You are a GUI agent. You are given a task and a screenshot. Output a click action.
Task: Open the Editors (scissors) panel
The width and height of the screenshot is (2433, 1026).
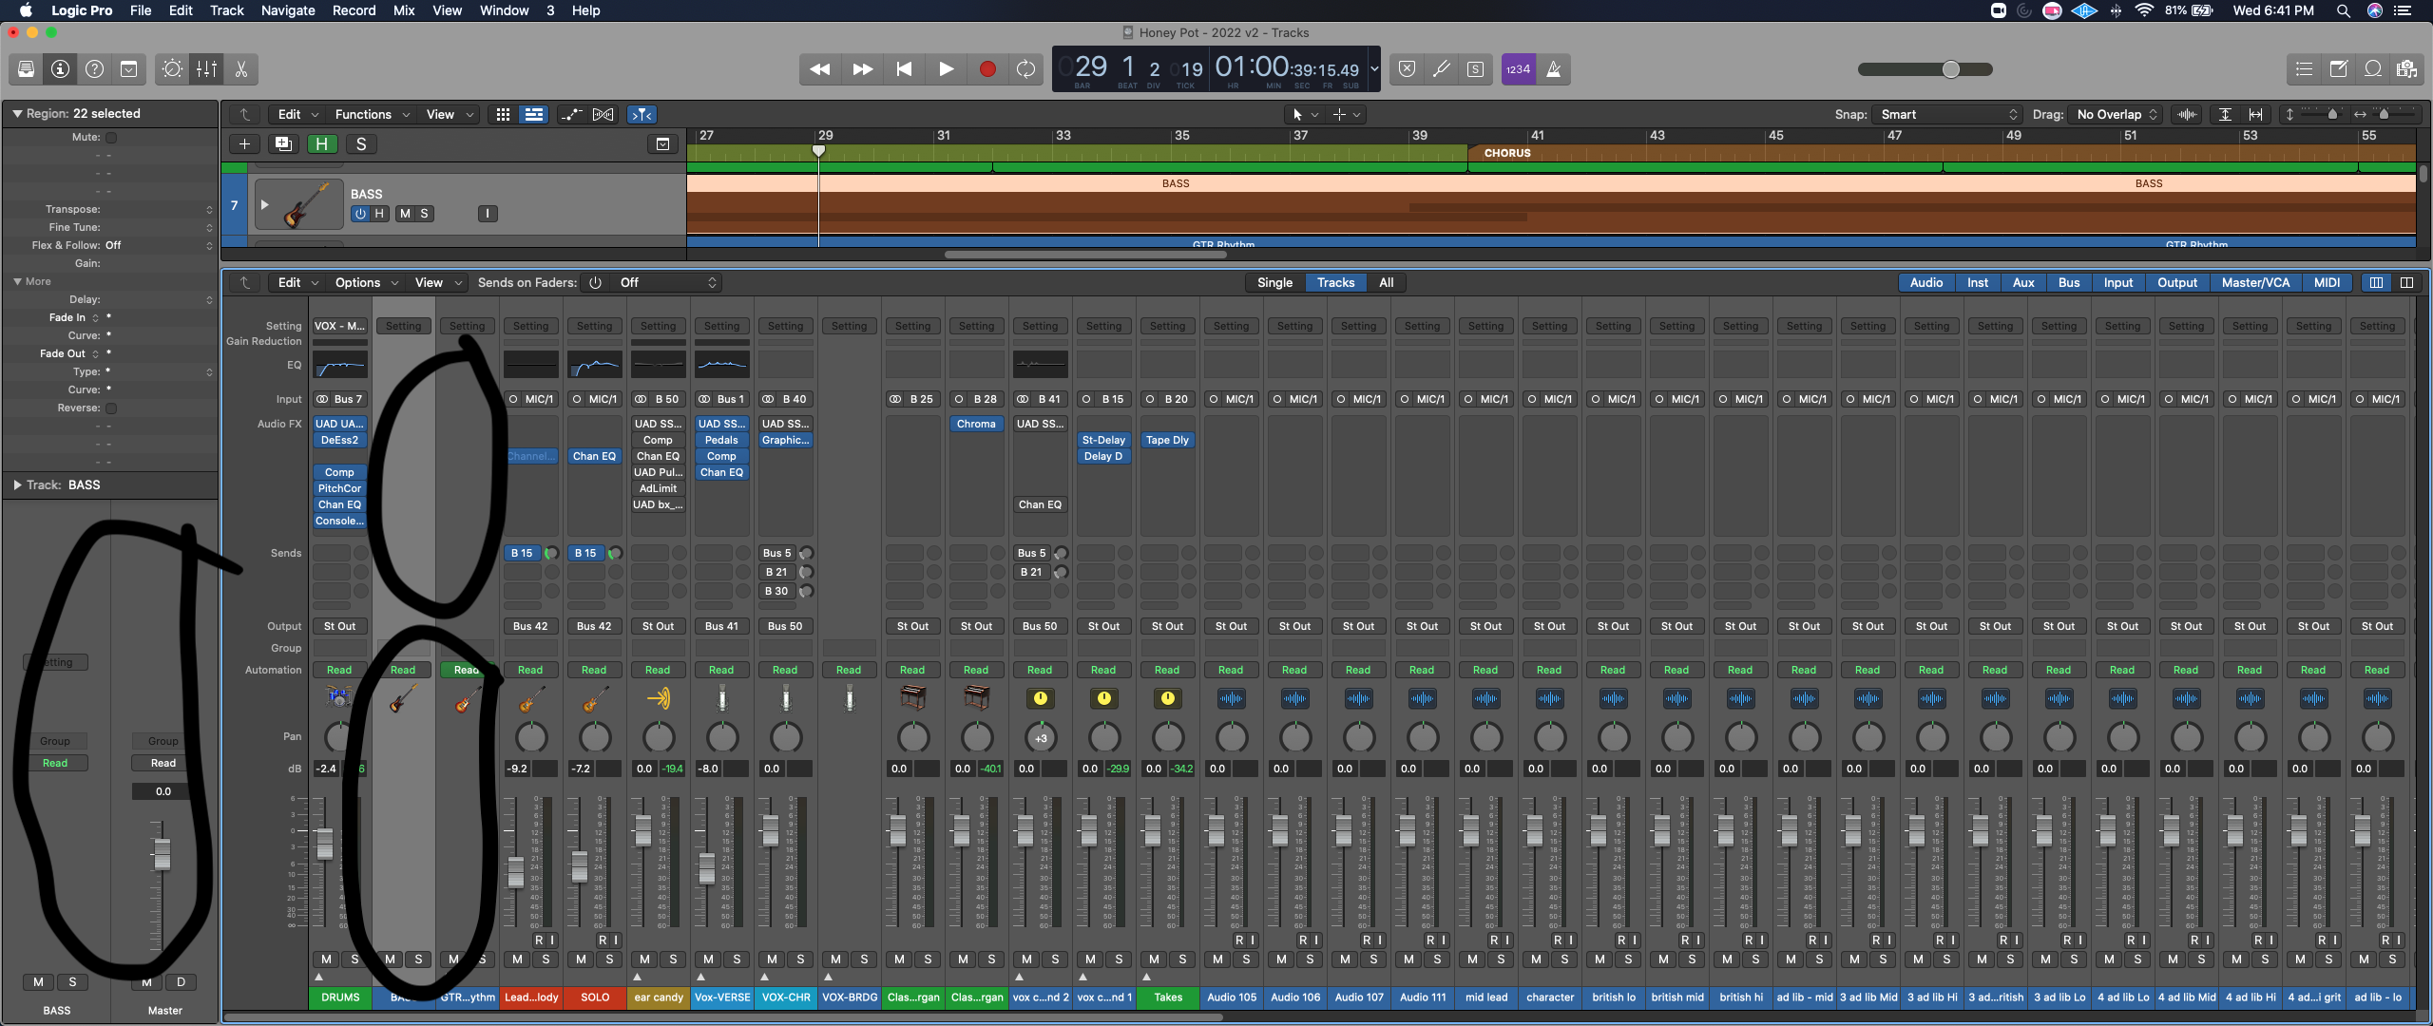click(240, 69)
